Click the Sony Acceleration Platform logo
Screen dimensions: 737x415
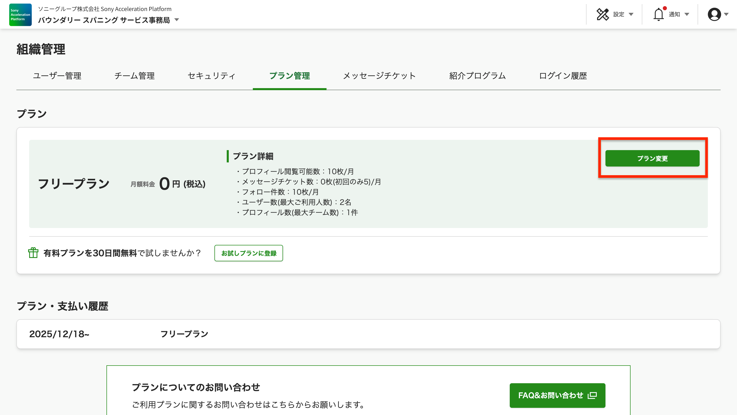pyautogui.click(x=20, y=15)
